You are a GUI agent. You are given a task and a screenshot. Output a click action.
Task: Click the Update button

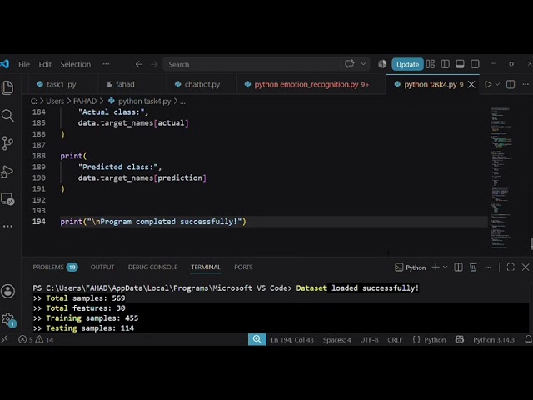[x=407, y=64]
